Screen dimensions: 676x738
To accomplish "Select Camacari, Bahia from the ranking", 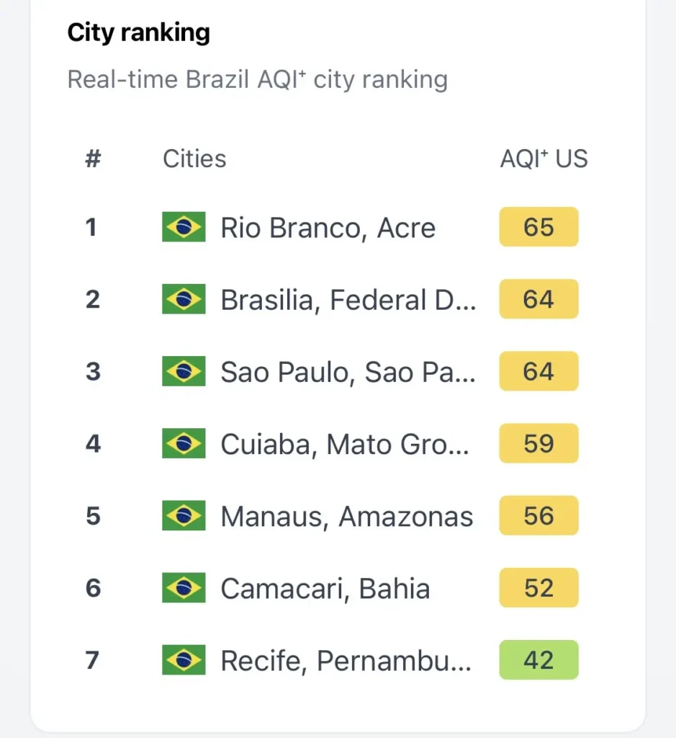I will pos(325,588).
